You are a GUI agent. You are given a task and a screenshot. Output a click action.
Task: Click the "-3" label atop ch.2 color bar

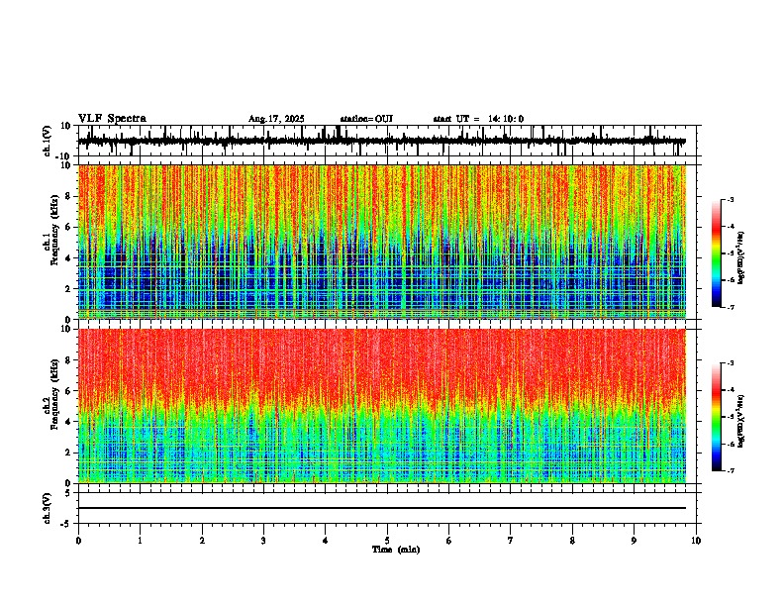point(730,363)
